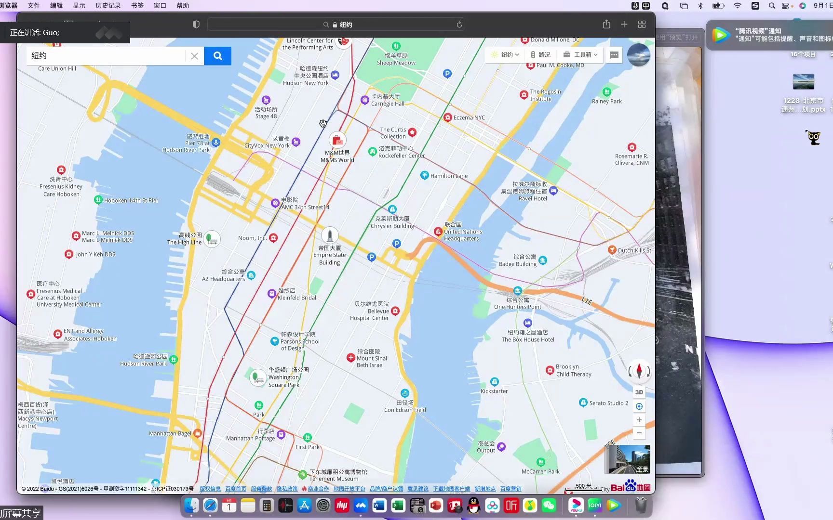Reload the page in Safari address bar
The height and width of the screenshot is (520, 833).
tap(459, 25)
